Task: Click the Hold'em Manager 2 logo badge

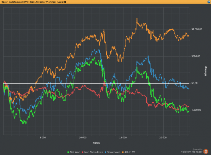Action: tap(206, 152)
